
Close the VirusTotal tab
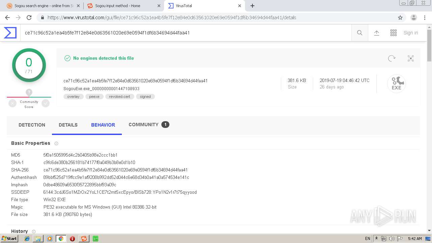point(240,6)
